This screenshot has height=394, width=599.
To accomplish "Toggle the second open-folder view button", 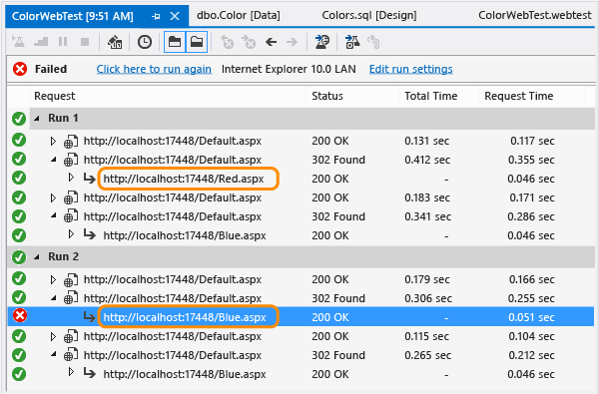I will coord(197,42).
